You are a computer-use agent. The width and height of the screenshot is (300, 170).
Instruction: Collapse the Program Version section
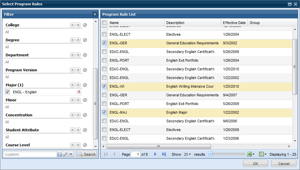(x=78, y=70)
